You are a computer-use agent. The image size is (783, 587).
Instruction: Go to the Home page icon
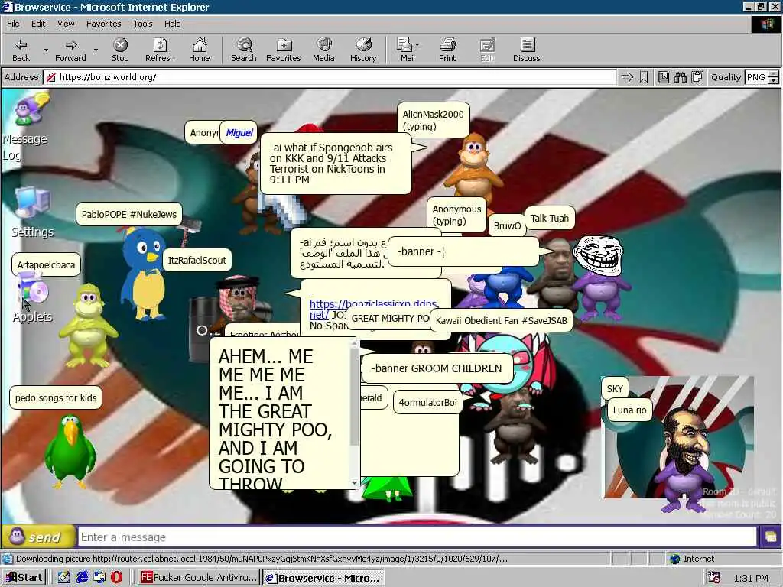pos(200,50)
